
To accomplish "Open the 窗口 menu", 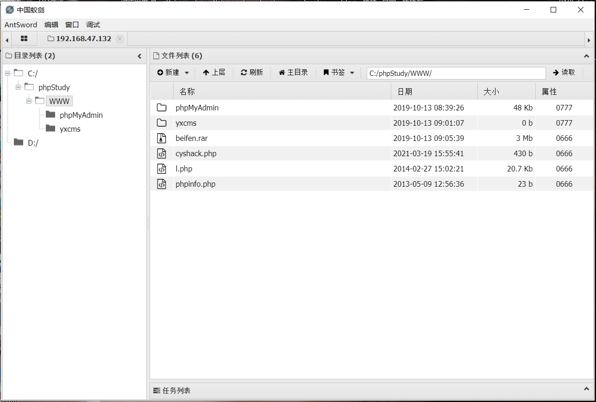I will click(72, 25).
